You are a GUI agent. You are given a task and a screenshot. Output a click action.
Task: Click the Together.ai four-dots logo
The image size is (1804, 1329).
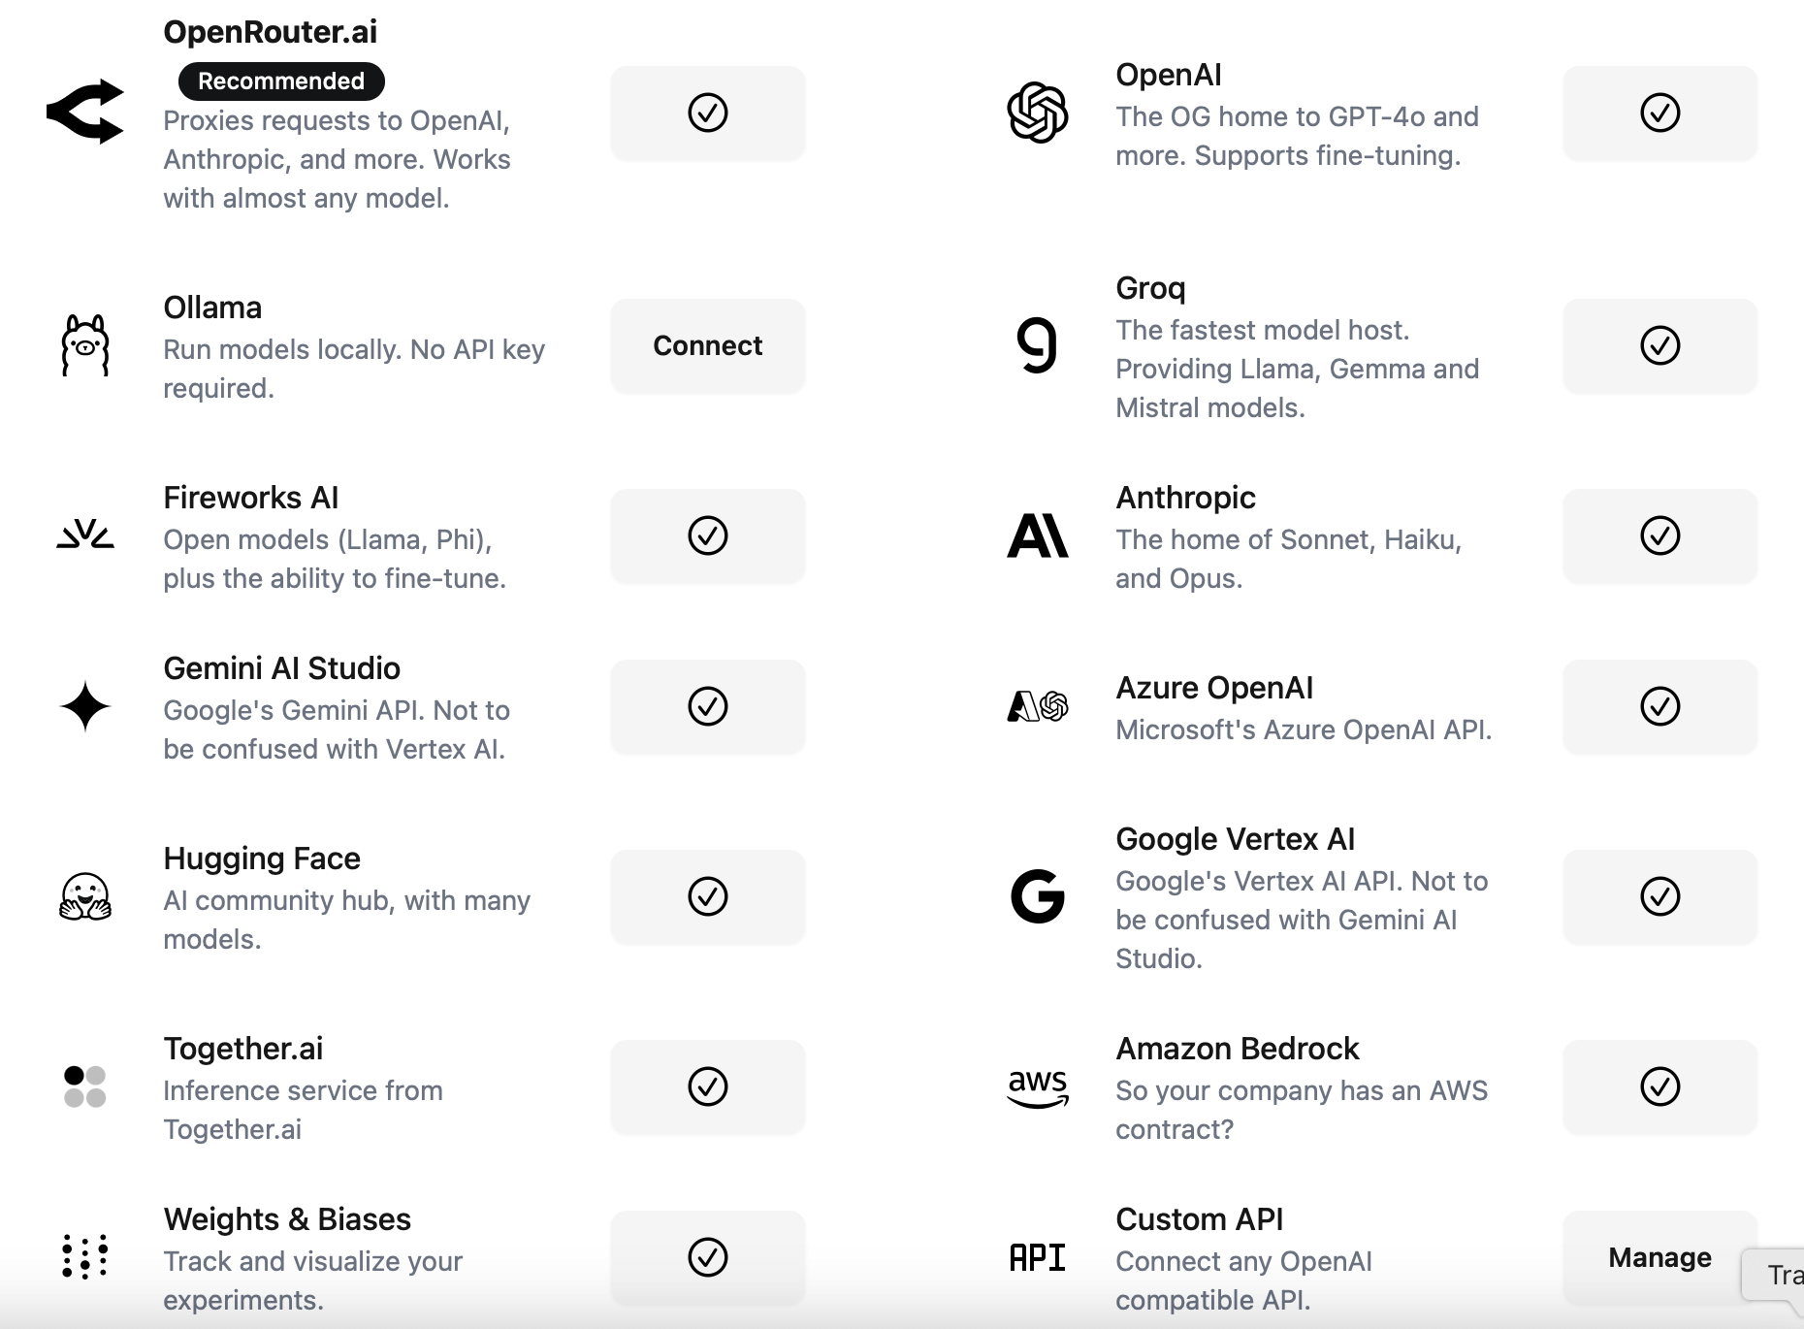tap(85, 1086)
